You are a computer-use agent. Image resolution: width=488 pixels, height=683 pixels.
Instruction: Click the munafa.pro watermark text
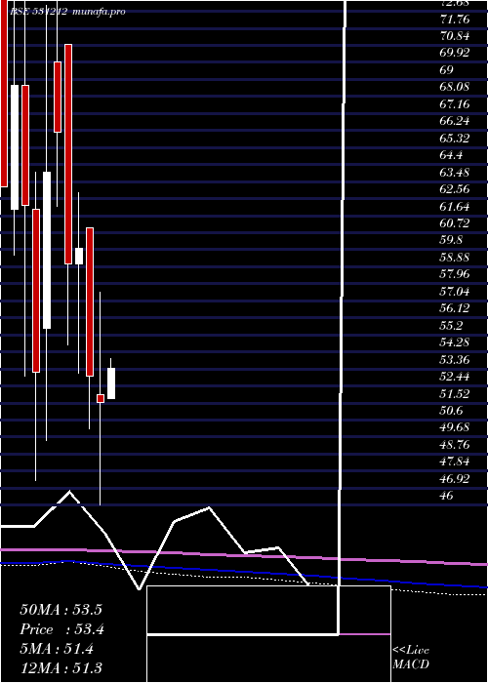click(99, 12)
